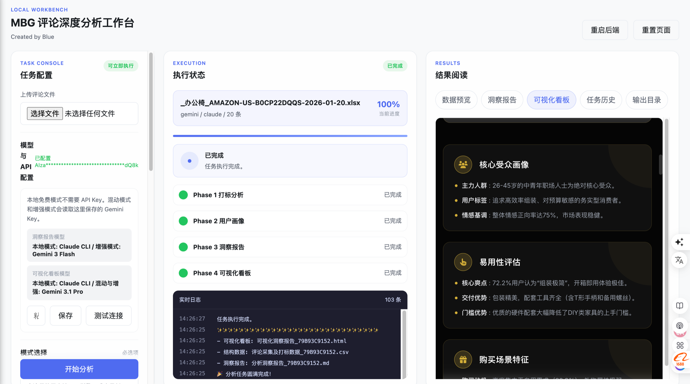Image resolution: width=690 pixels, height=384 pixels.
Task: Click the gift icon beside 购买场景特征
Action: (x=463, y=359)
